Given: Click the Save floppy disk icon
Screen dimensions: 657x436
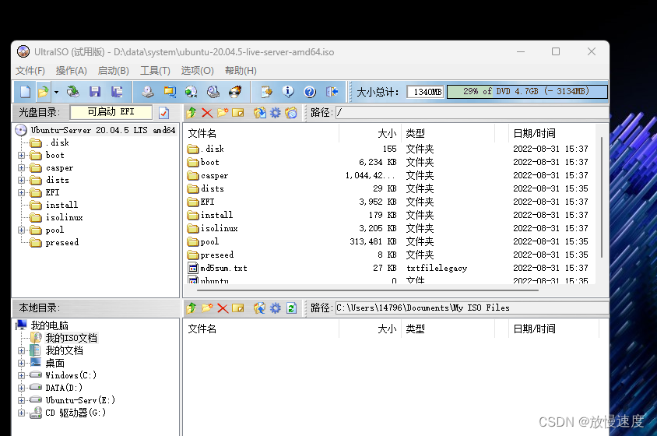Looking at the screenshot, I should click(x=95, y=91).
